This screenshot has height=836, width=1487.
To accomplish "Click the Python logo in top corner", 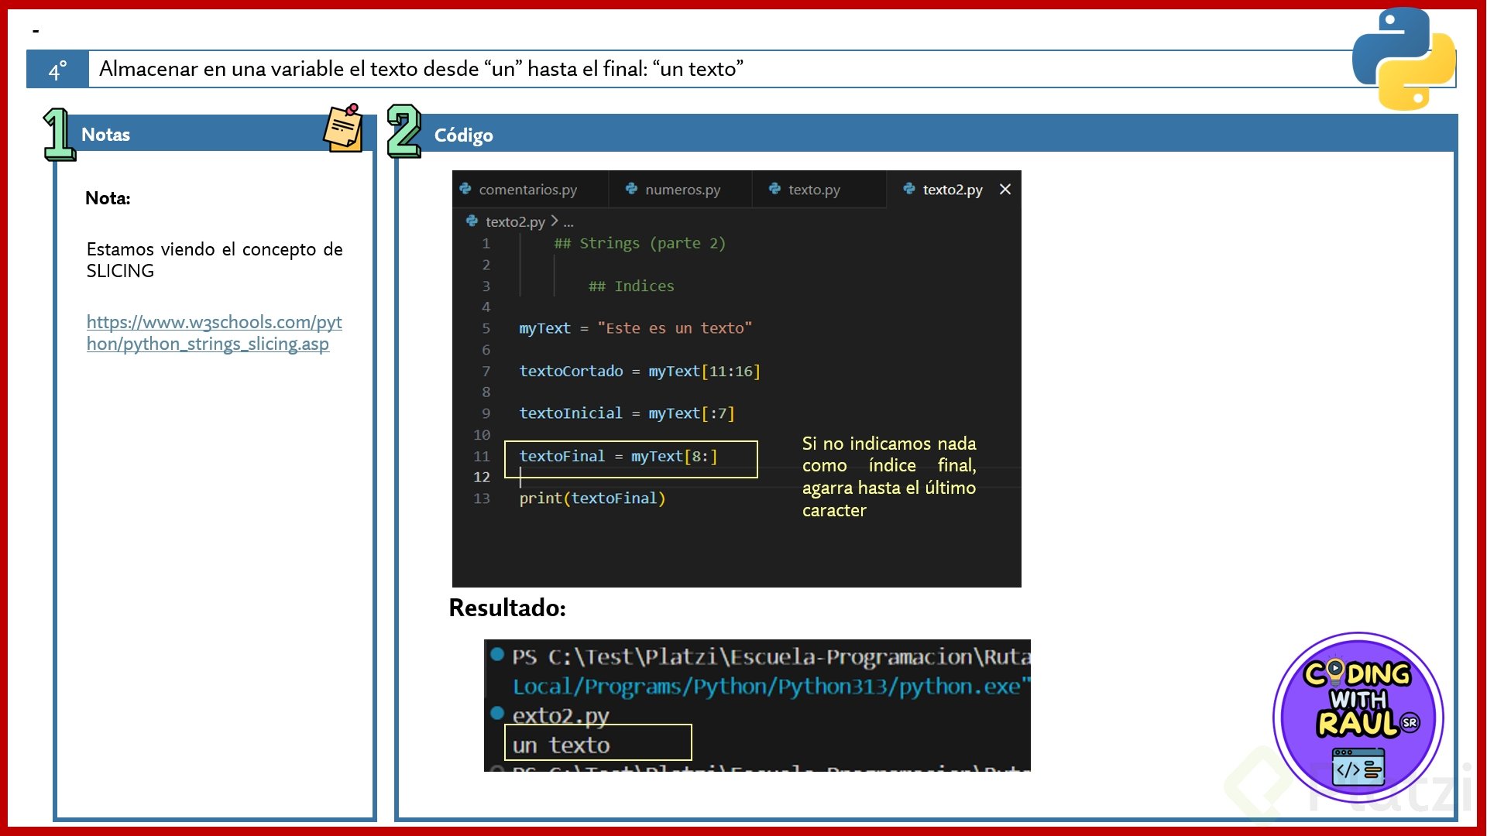I will click(x=1403, y=59).
